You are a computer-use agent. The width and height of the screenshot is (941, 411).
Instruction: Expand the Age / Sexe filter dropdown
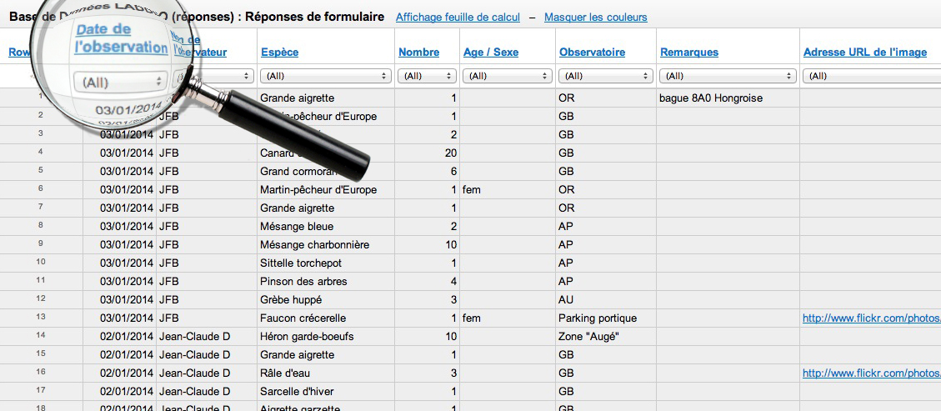pos(508,76)
